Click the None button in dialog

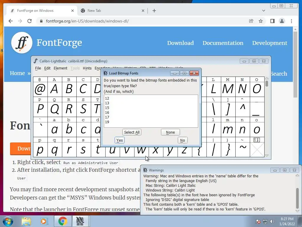(170, 132)
